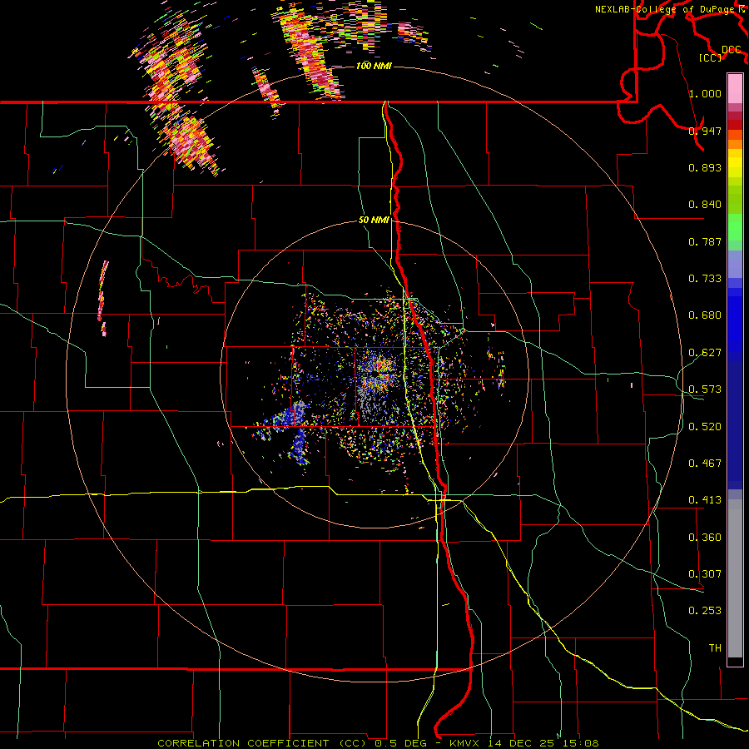
Task: Click the 0.520 scale value
Action: tap(705, 427)
